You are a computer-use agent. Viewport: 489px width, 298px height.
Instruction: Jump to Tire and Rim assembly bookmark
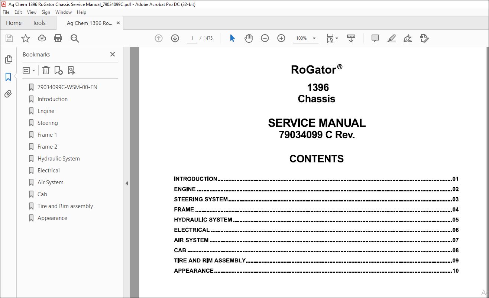click(x=65, y=206)
